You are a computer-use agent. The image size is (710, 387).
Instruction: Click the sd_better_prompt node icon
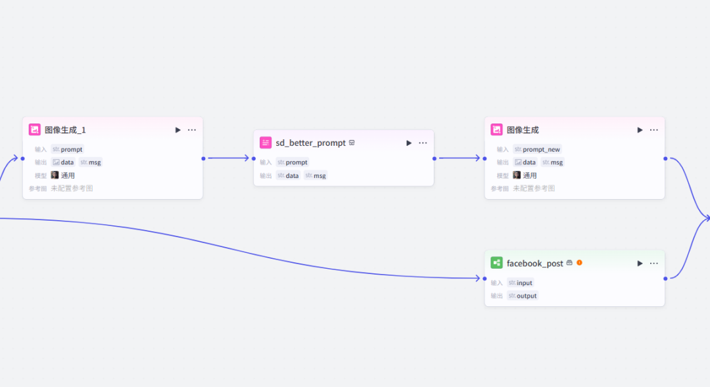pyautogui.click(x=266, y=143)
